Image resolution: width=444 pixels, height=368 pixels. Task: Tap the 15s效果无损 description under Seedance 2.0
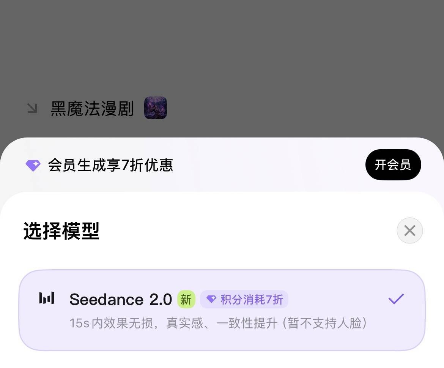(x=218, y=323)
